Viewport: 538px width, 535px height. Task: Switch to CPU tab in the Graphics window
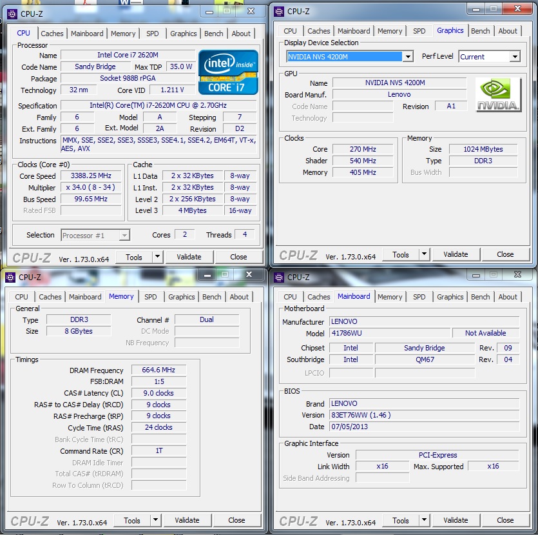[x=290, y=31]
